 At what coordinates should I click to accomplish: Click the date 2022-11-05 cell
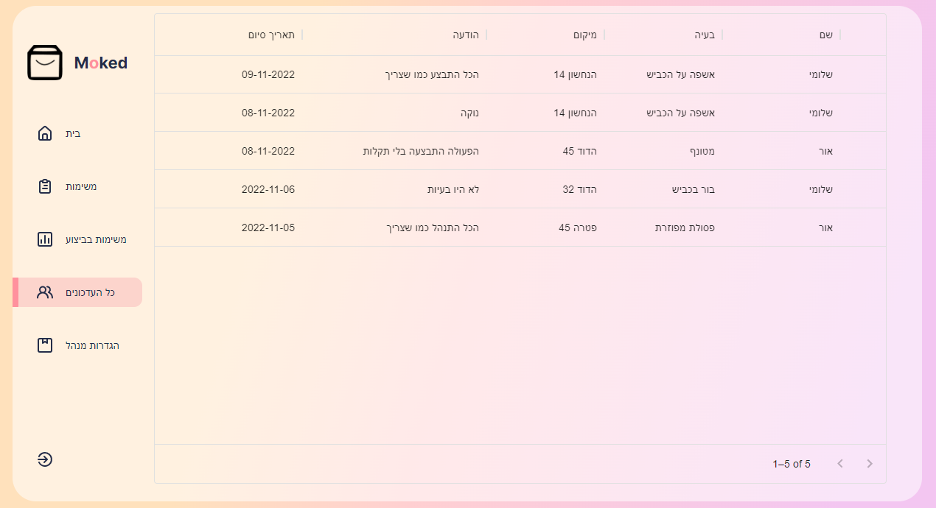268,227
